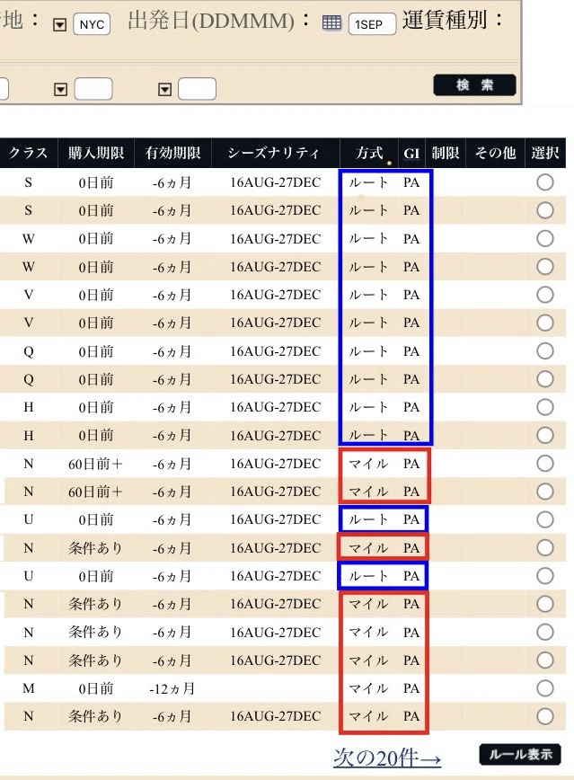
Task: Click blank input box nearest 検索 button
Action: point(197,89)
